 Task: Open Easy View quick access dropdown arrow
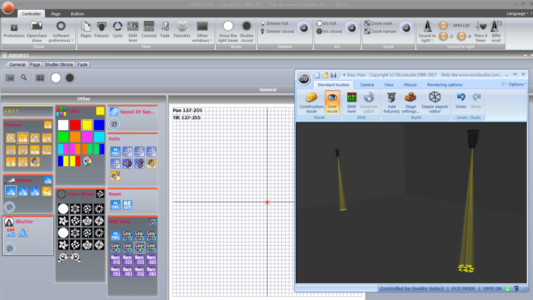click(344, 75)
